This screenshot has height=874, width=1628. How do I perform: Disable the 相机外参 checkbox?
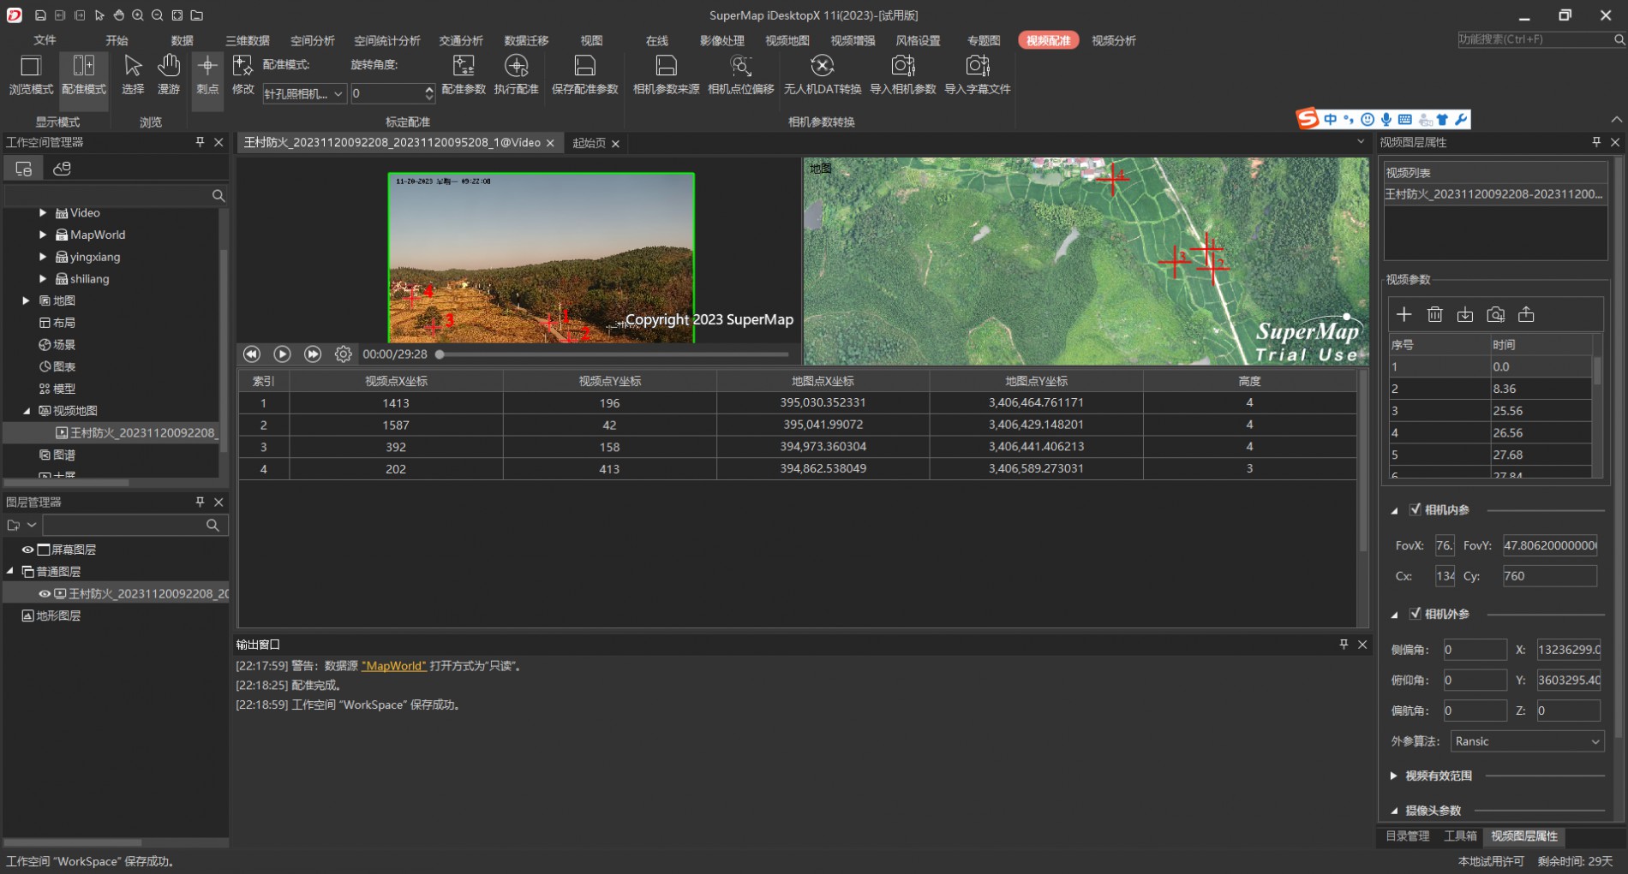1416,614
